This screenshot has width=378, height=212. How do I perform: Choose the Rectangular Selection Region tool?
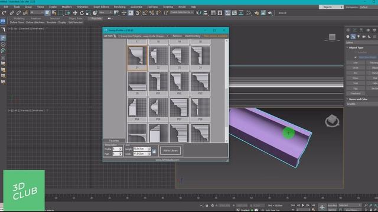61,13
